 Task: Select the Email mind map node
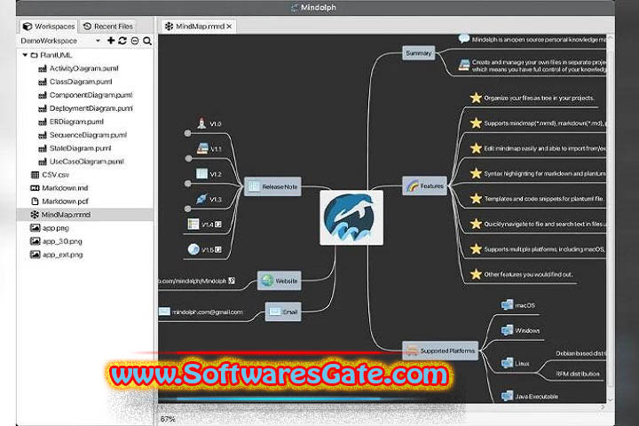tap(283, 312)
